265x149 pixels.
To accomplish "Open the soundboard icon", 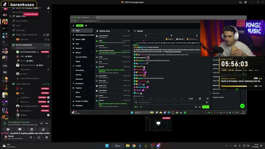I will [43, 129].
